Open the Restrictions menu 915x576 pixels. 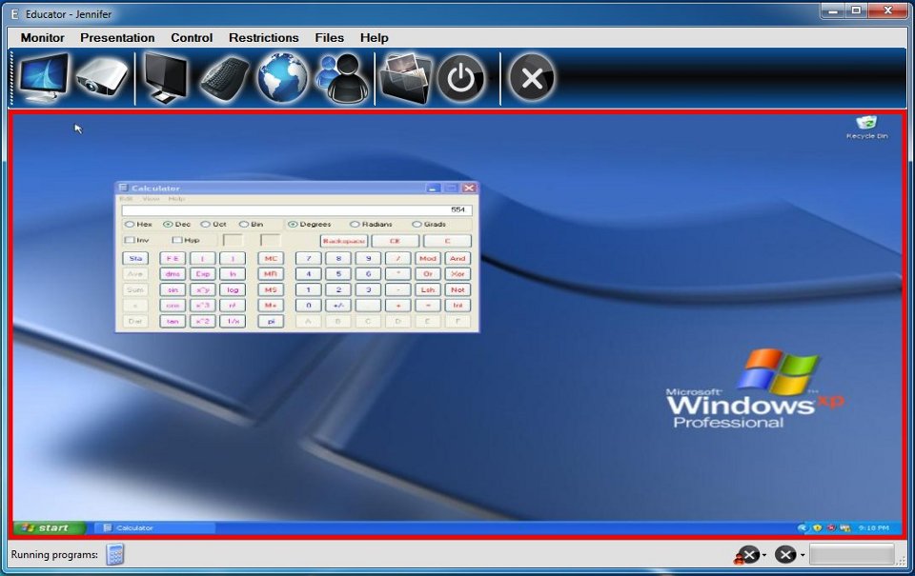coord(264,38)
